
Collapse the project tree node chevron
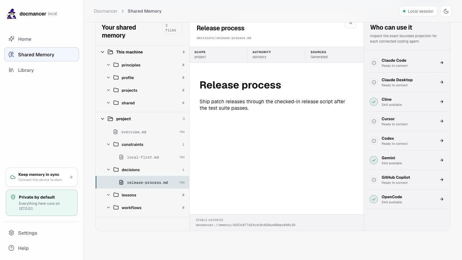coord(103,119)
